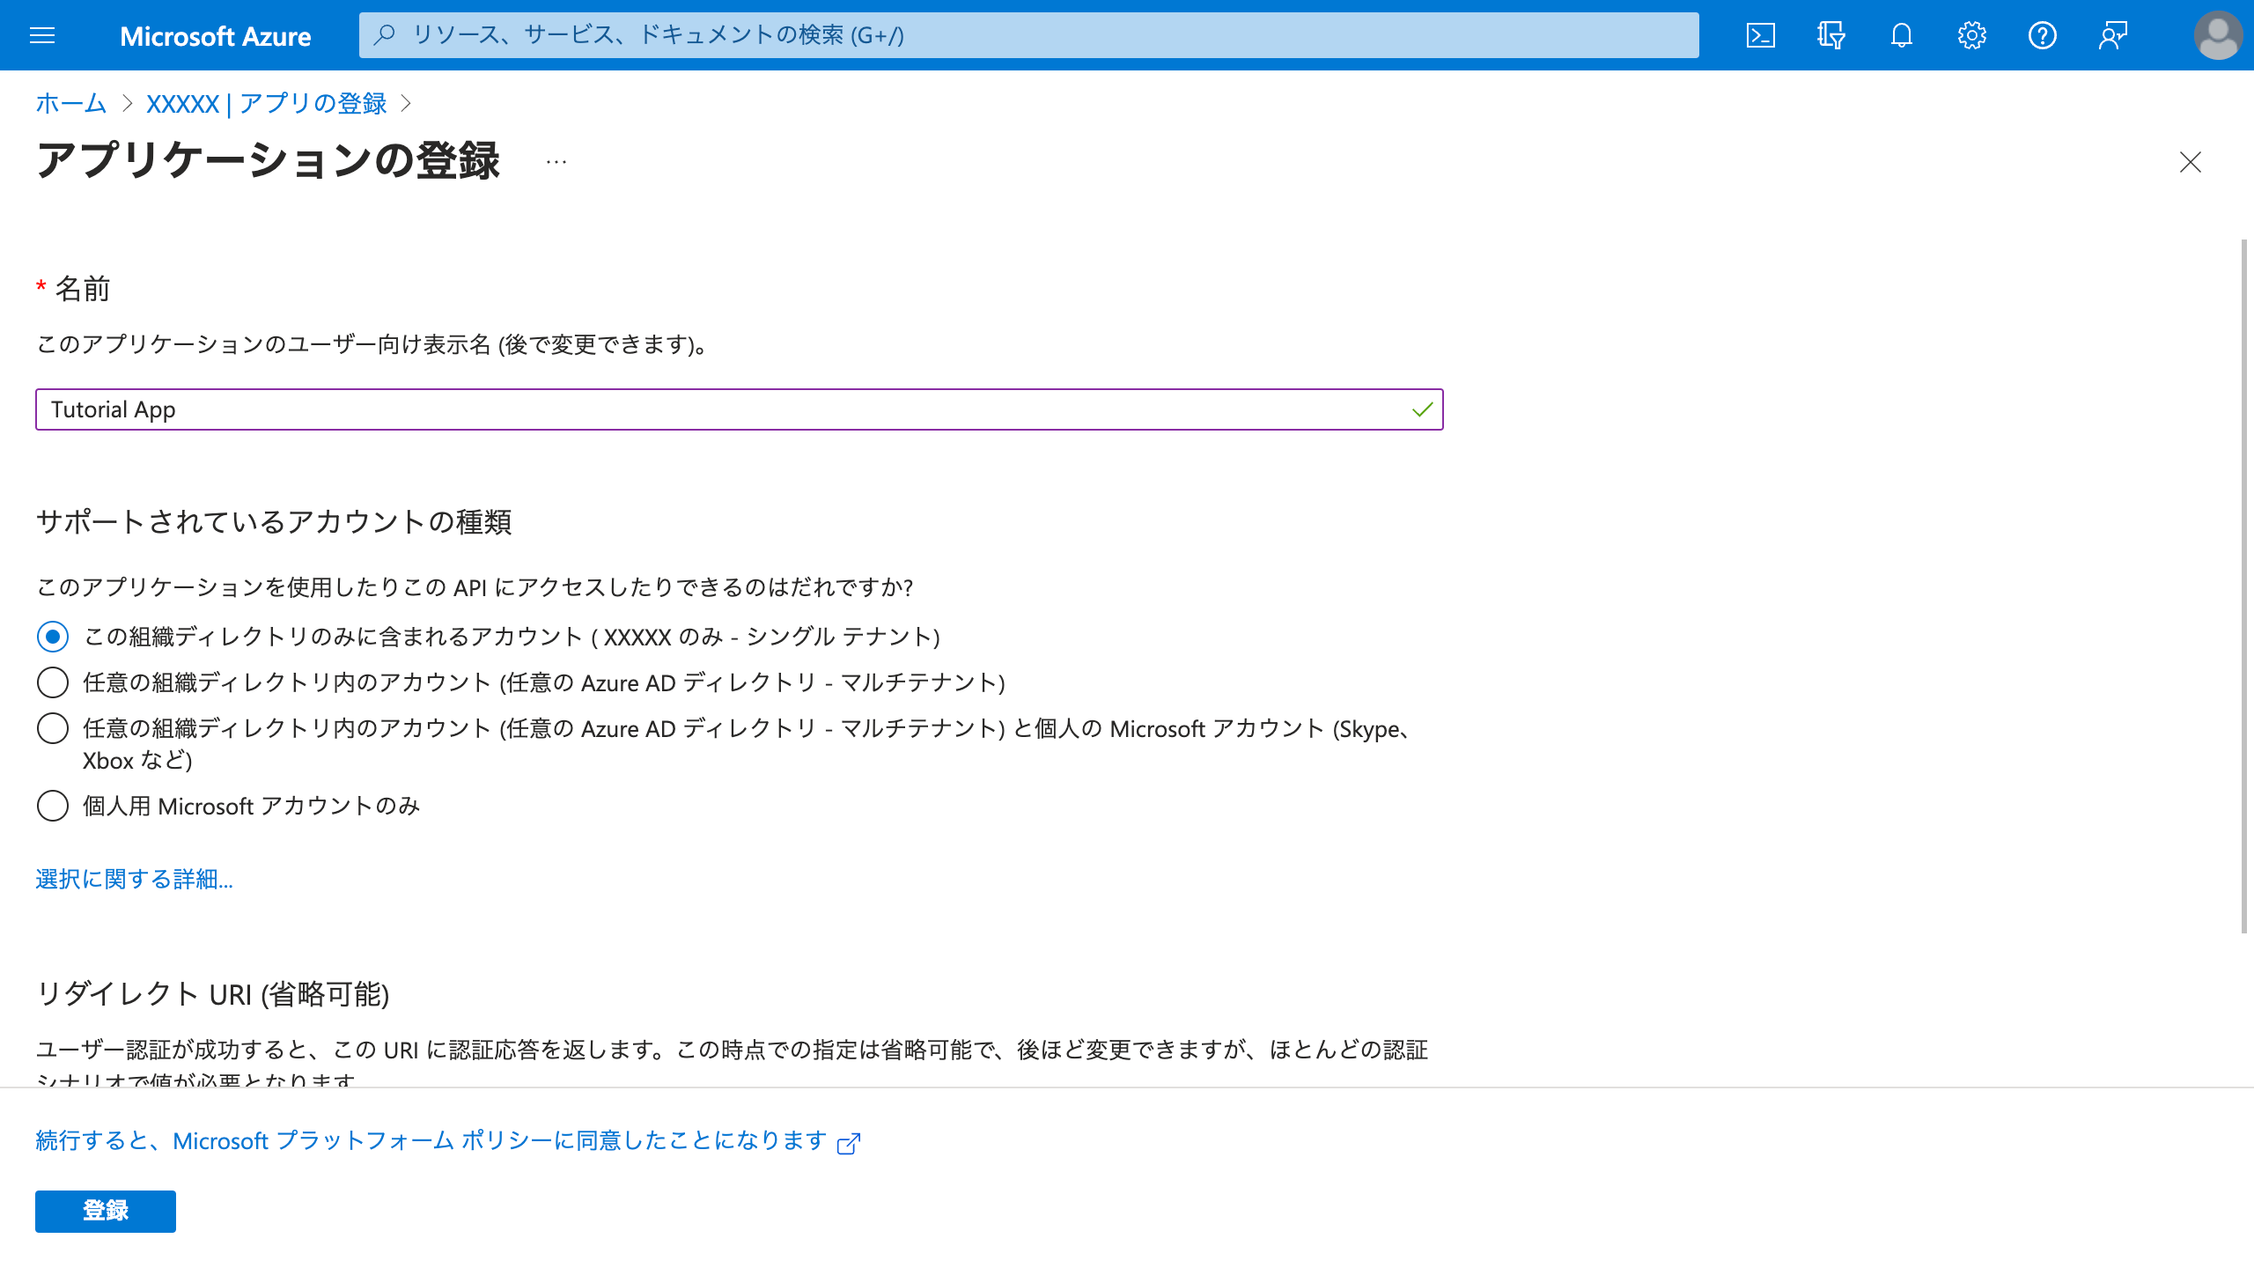Open portal settings gear
The image size is (2254, 1268).
click(1972, 35)
